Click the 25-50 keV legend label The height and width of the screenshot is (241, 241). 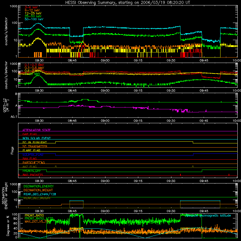(33, 16)
